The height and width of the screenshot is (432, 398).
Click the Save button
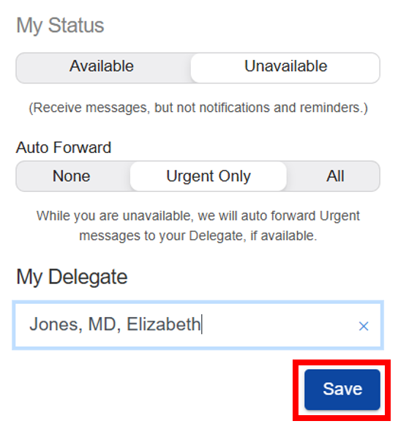(x=342, y=390)
